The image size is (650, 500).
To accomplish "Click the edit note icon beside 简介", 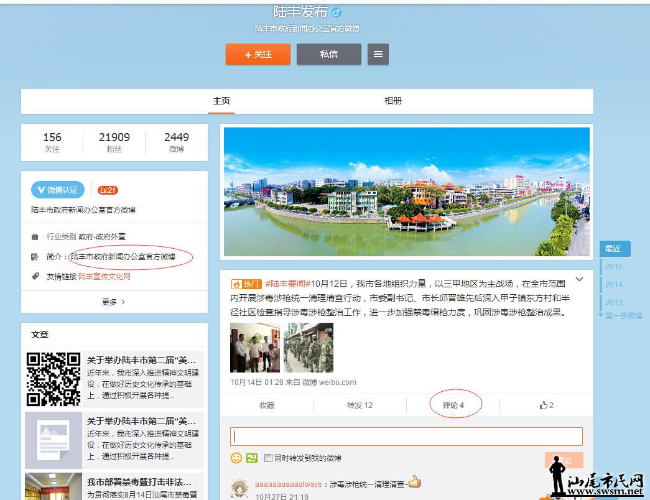I will pos(35,257).
